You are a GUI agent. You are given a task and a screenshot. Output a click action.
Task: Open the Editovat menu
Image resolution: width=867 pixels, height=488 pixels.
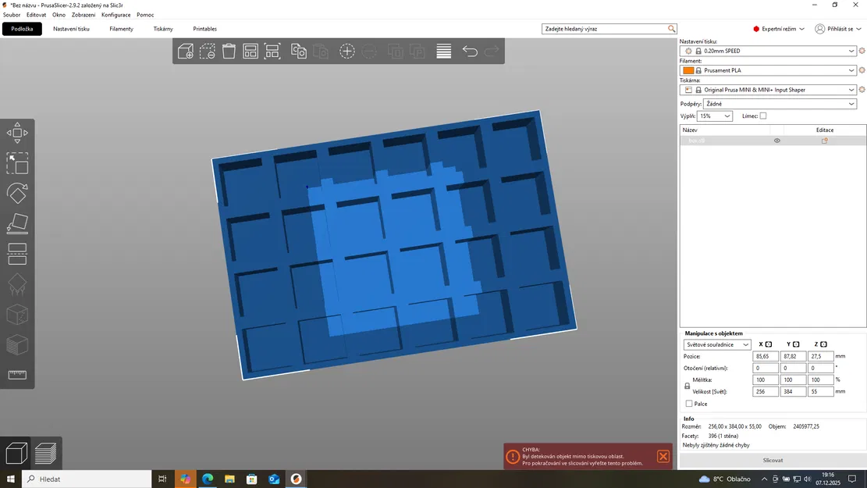[x=37, y=15]
